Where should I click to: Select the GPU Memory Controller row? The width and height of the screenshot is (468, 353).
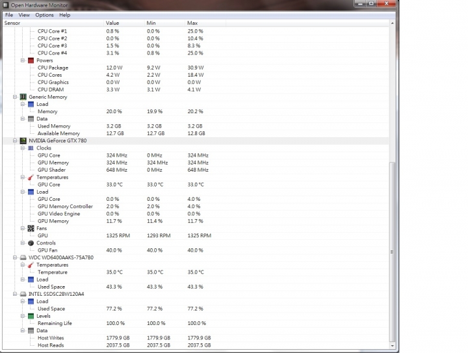point(196,207)
